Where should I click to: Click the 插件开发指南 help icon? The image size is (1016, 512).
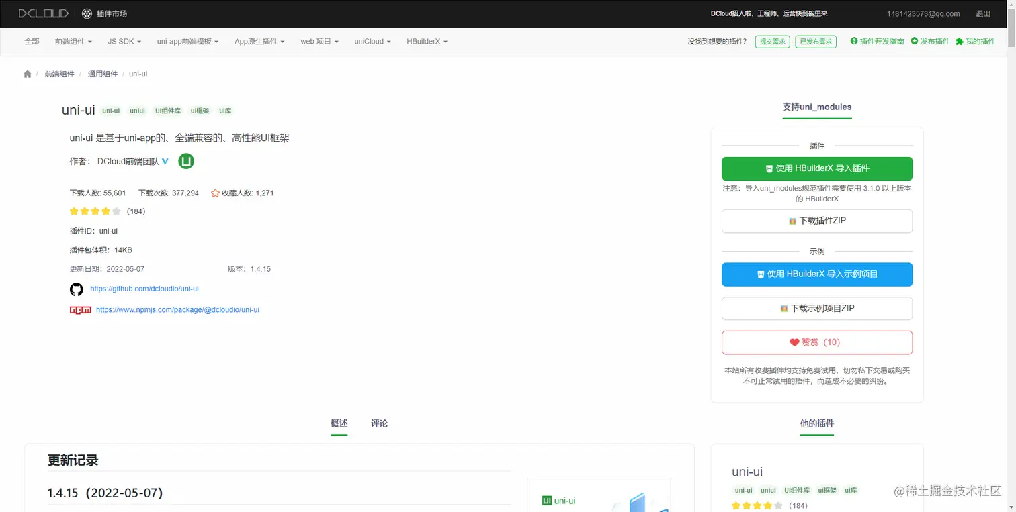[x=854, y=41]
